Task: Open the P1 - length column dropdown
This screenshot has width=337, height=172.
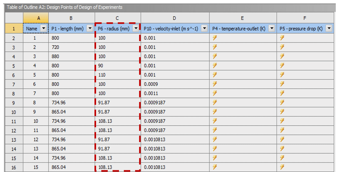Action: [x=90, y=29]
